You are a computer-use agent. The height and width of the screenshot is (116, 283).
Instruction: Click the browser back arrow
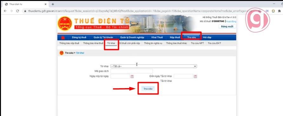coord(5,11)
